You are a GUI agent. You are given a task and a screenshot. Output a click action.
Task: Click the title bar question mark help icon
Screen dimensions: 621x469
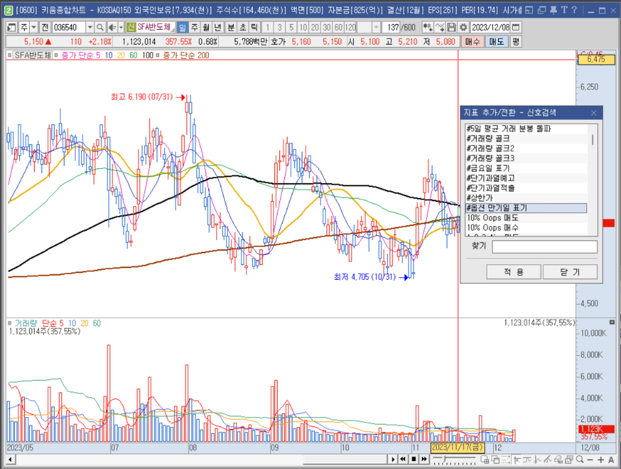574,11
